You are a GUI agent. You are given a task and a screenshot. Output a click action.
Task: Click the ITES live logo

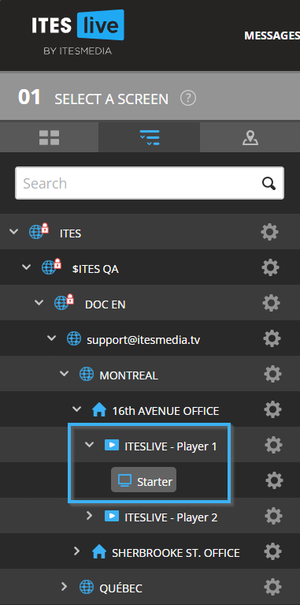pyautogui.click(x=78, y=32)
